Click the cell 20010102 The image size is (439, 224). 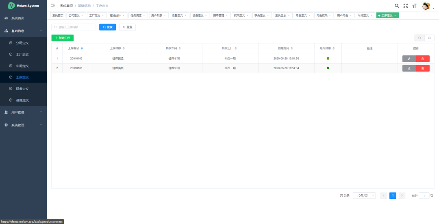(x=76, y=59)
